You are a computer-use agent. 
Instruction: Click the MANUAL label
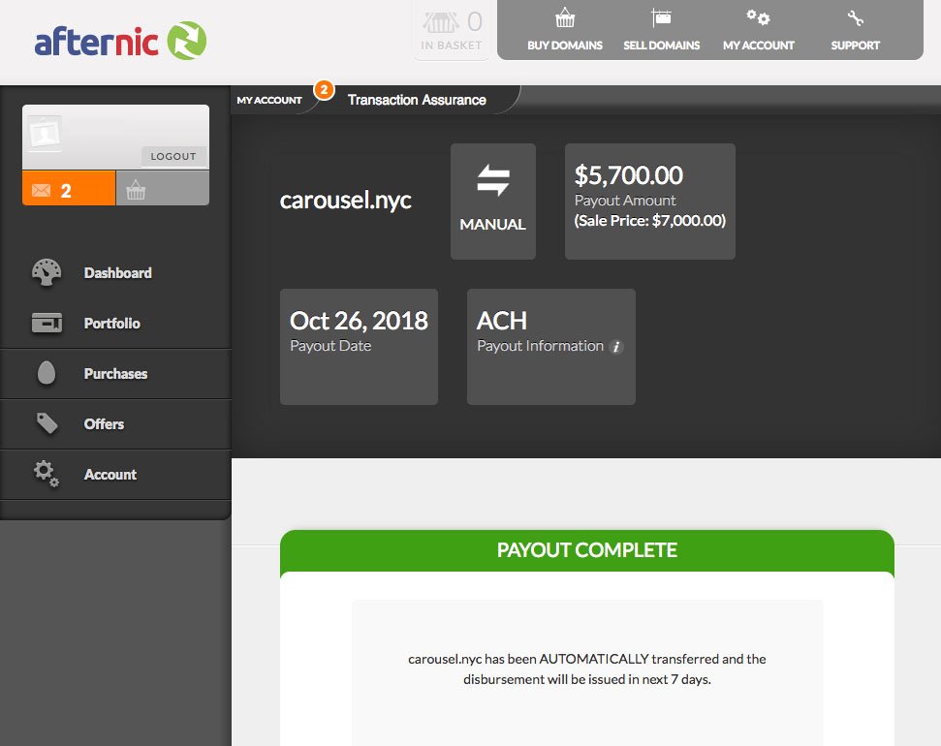492,224
